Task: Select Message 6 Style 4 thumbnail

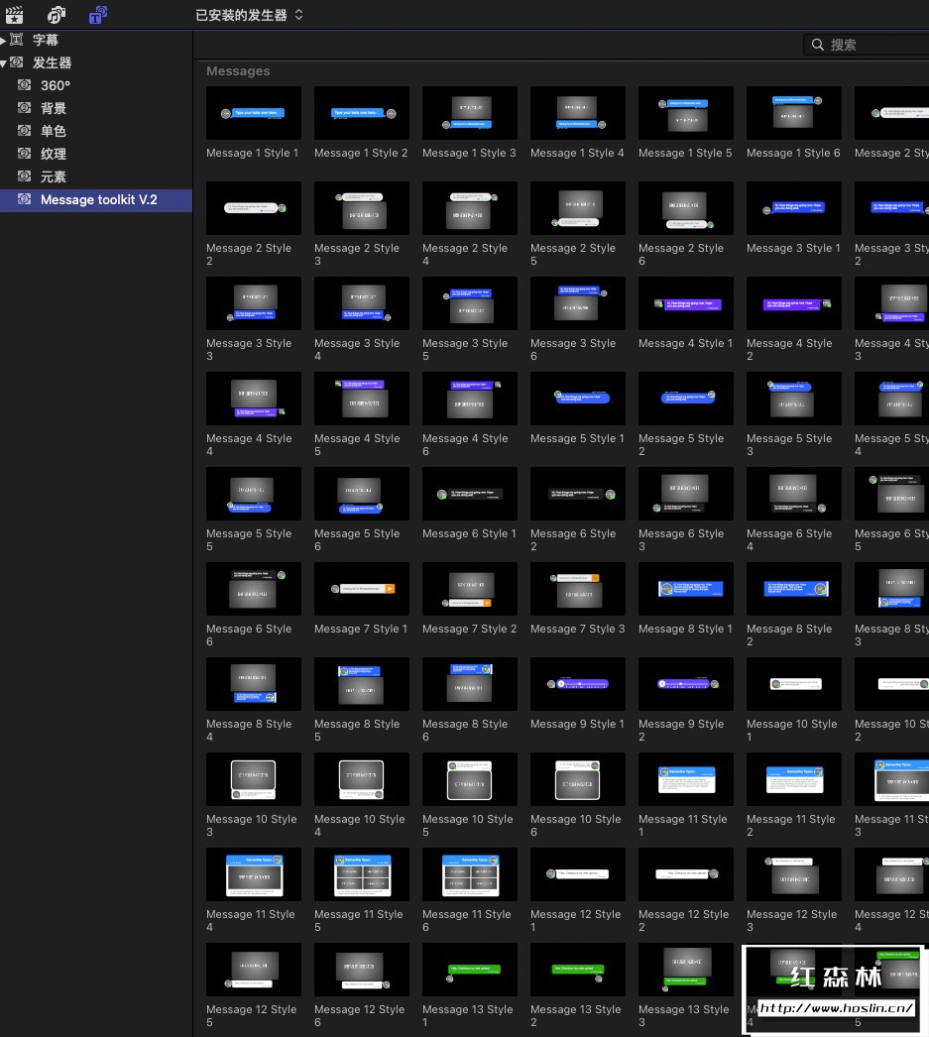Action: 794,494
